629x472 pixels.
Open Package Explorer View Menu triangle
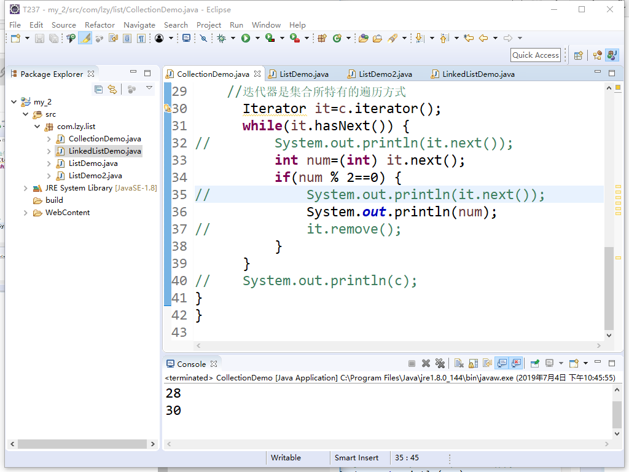point(149,88)
